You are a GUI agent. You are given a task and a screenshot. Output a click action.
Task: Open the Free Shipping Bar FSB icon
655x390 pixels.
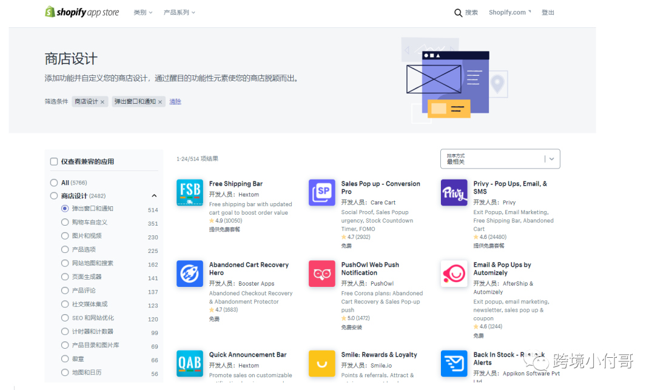(x=190, y=192)
